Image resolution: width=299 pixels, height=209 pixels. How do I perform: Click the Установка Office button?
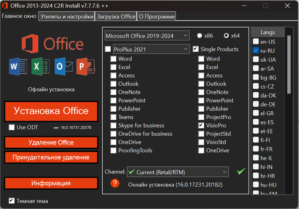click(x=51, y=111)
